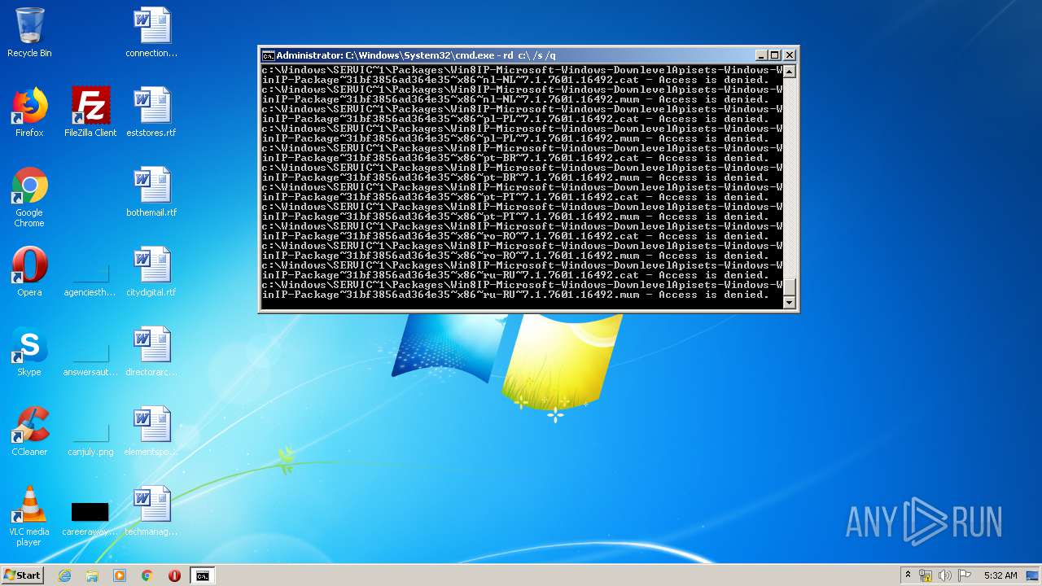The image size is (1042, 586).
Task: Open VLC media player desktop shortcut
Action: (x=29, y=516)
